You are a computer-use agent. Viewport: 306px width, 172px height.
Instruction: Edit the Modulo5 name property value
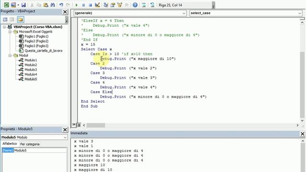coord(40,150)
